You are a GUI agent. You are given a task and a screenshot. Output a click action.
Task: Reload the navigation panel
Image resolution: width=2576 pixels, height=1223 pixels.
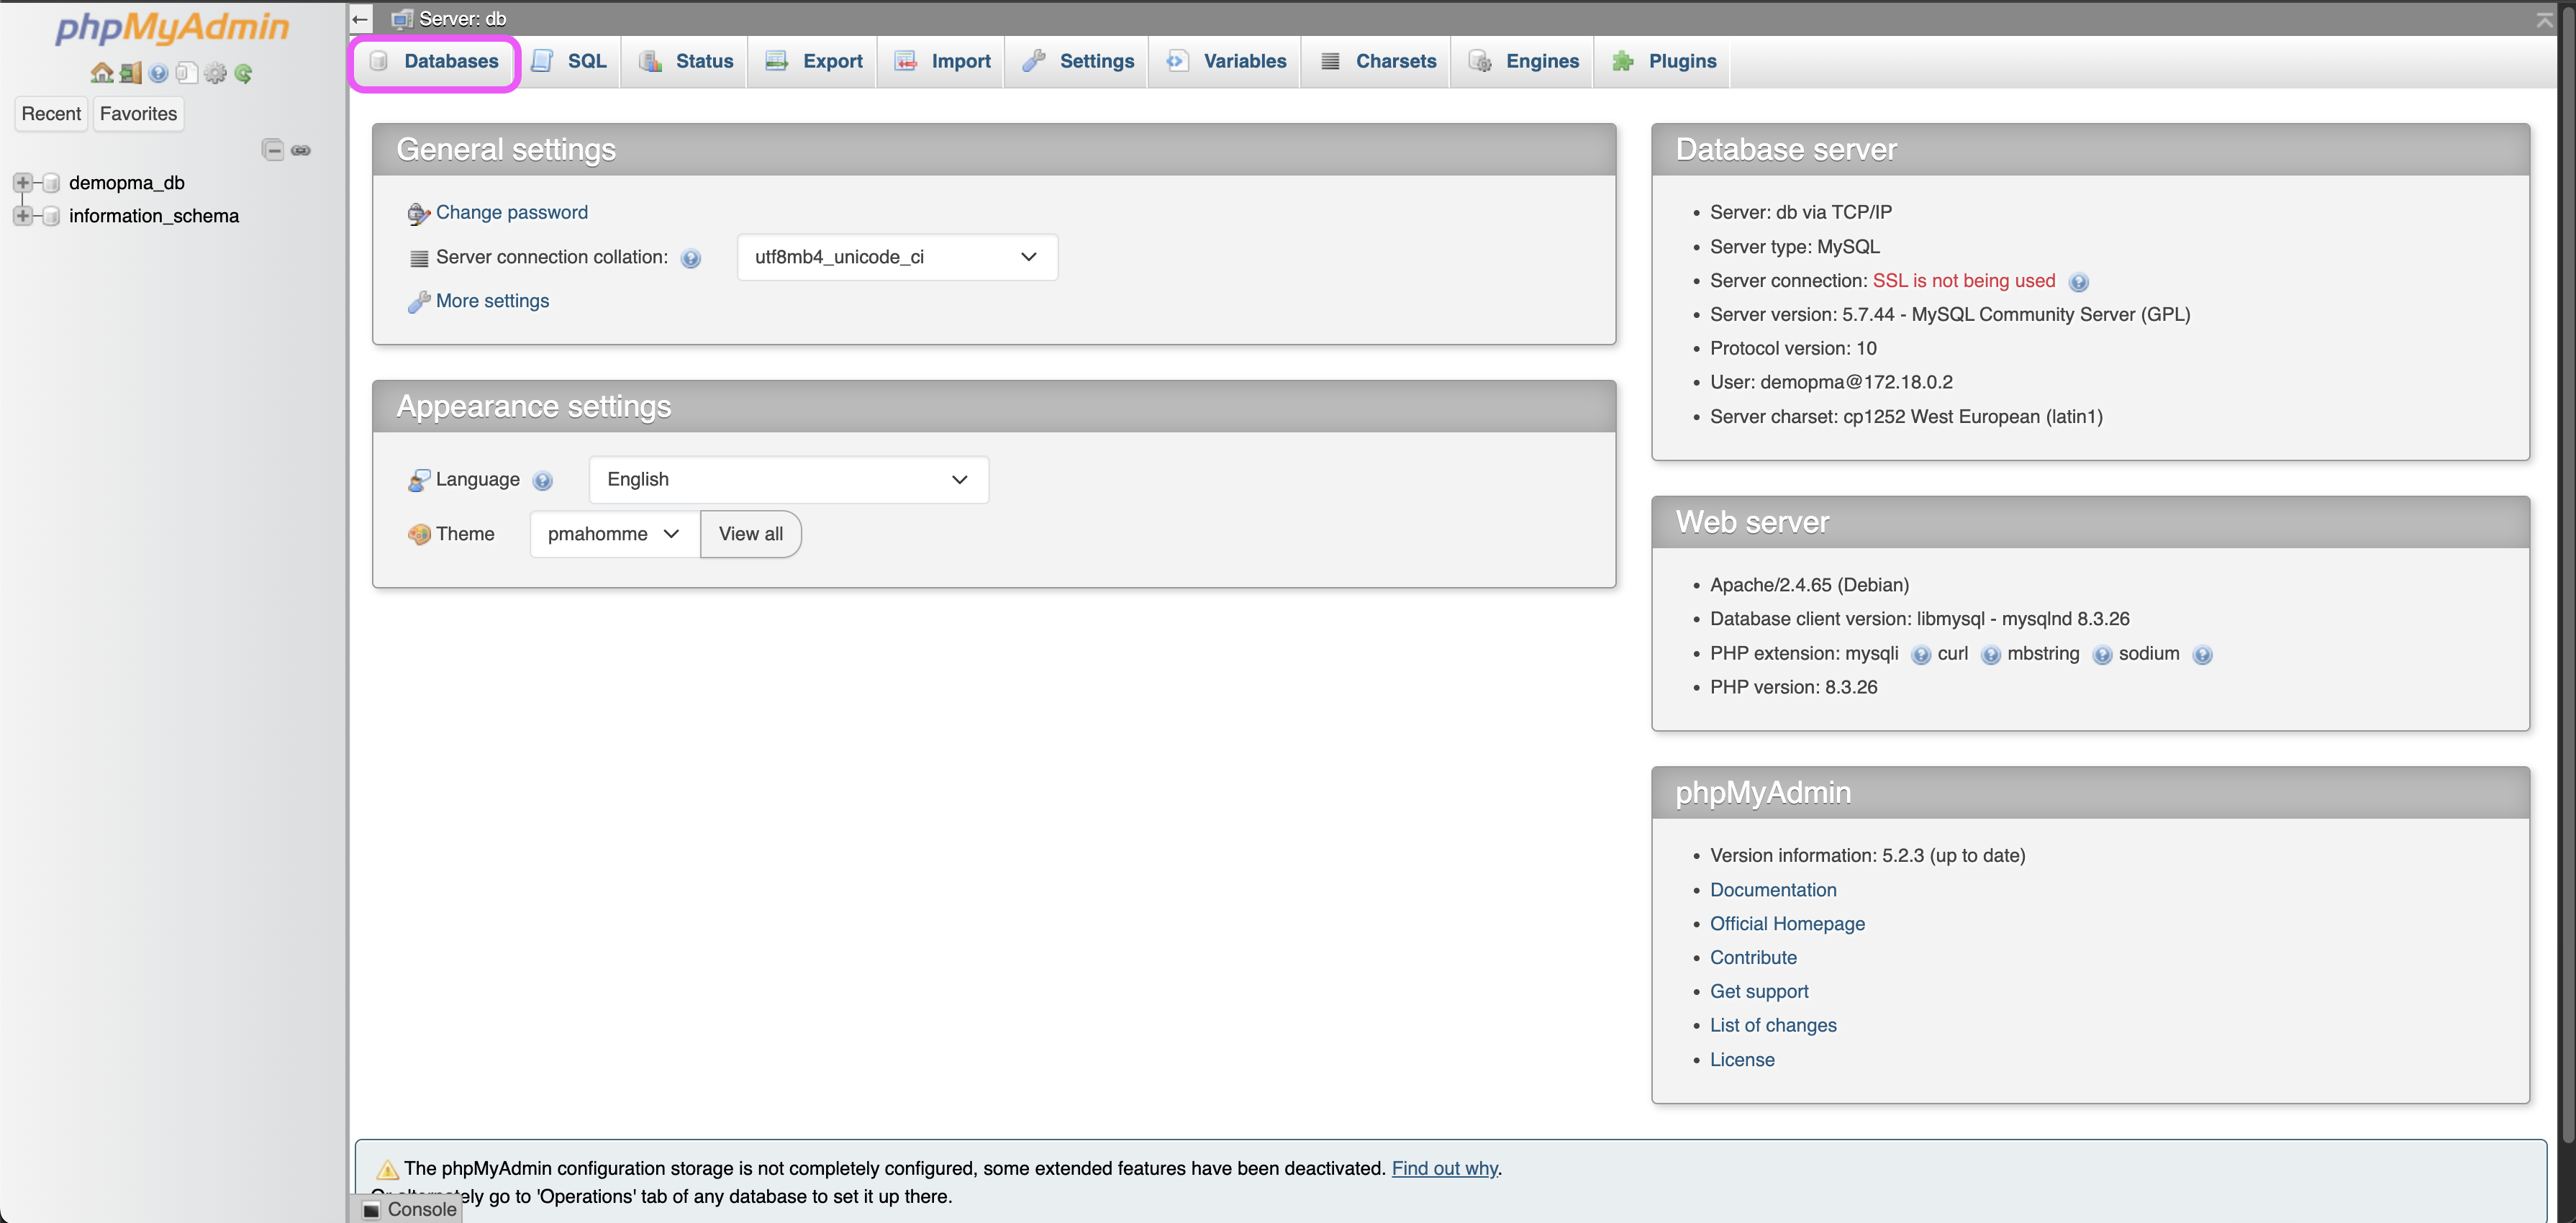point(243,72)
